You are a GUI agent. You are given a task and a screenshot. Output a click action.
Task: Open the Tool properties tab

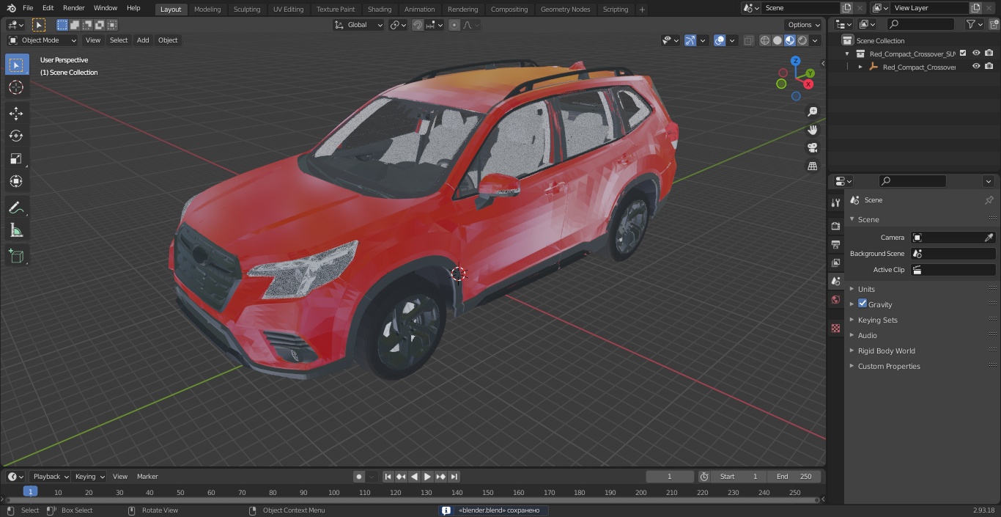[x=835, y=202]
